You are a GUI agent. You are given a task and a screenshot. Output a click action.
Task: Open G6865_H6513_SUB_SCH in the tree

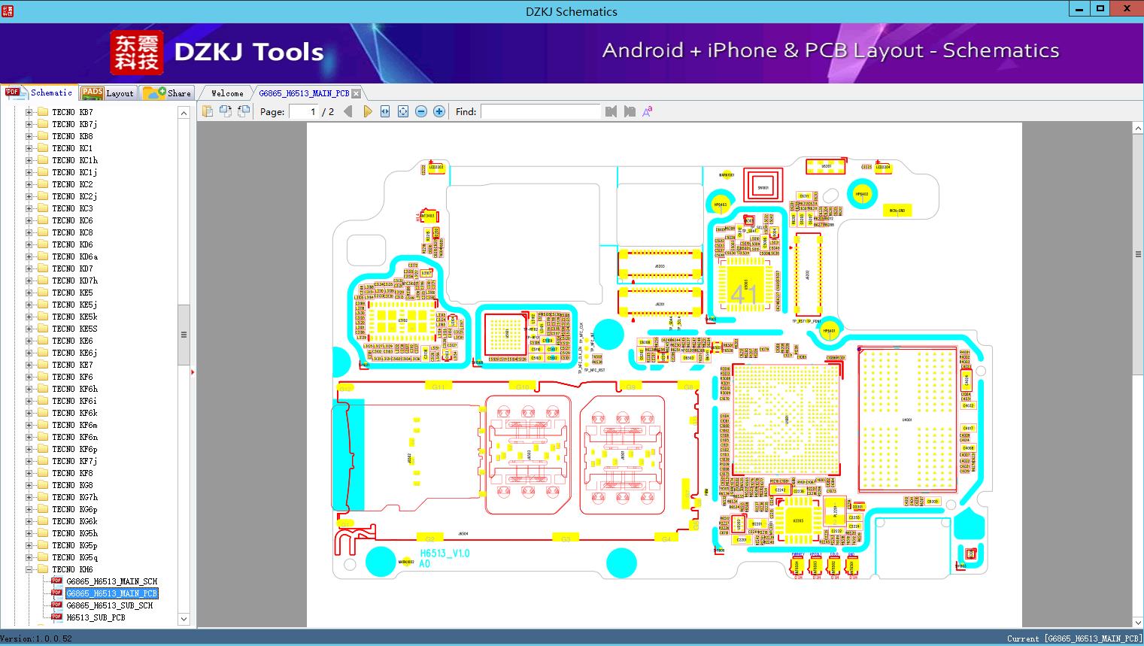click(110, 605)
